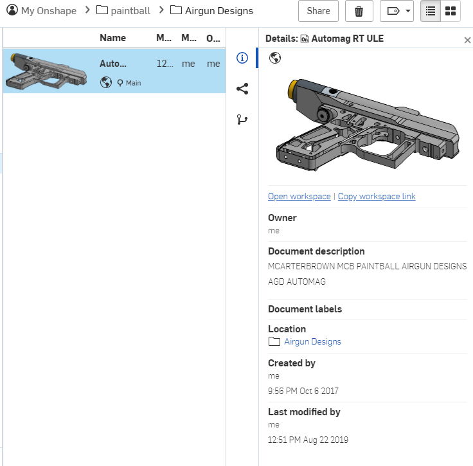Click the Share button
Image resolution: width=473 pixels, height=466 pixels.
(318, 11)
